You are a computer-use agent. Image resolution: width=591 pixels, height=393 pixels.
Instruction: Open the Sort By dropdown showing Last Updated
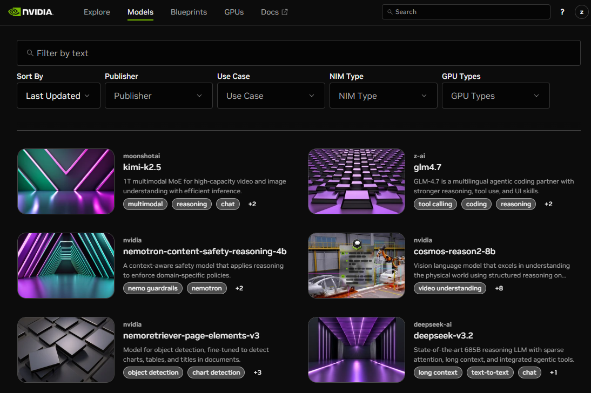click(58, 96)
